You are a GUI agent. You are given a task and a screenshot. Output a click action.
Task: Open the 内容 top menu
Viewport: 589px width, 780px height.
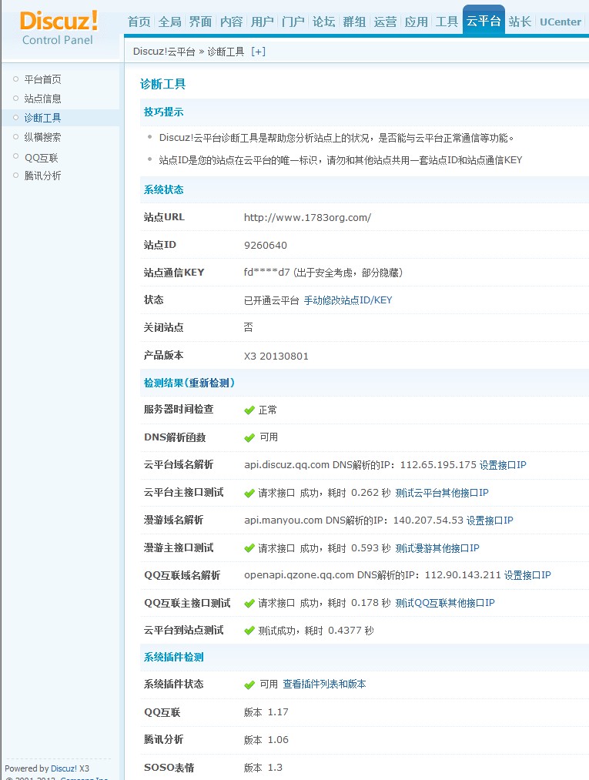click(231, 22)
